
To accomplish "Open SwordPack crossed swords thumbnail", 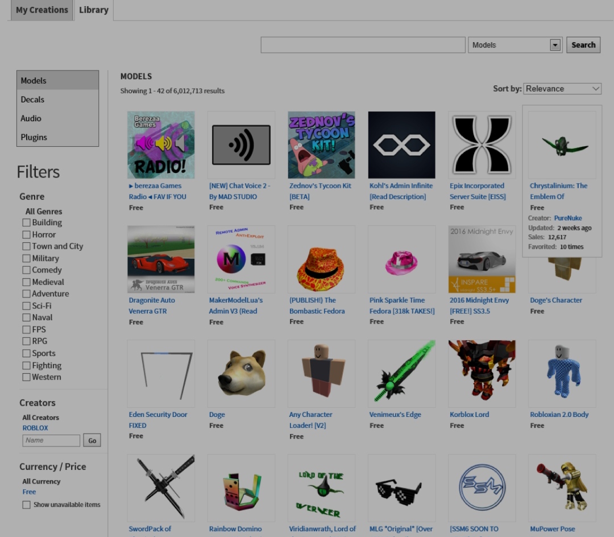I will (x=161, y=488).
